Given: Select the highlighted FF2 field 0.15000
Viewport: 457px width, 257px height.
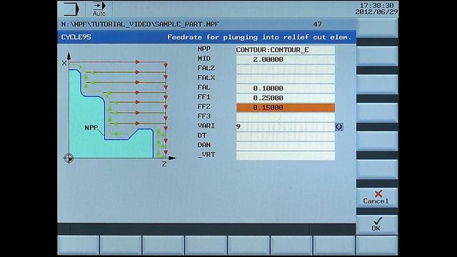Looking at the screenshot, I should (x=285, y=108).
